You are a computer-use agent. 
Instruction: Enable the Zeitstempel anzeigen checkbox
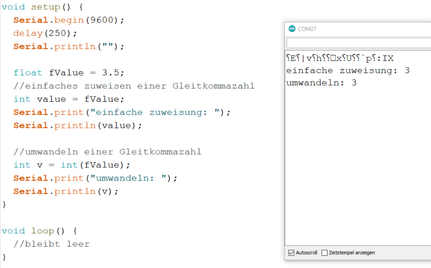(x=325, y=252)
